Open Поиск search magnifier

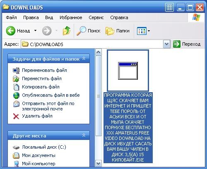pos(81,31)
